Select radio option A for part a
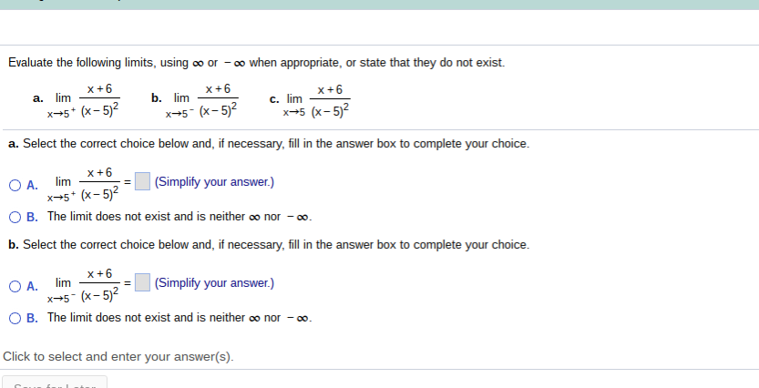759x388 pixels. [15, 185]
